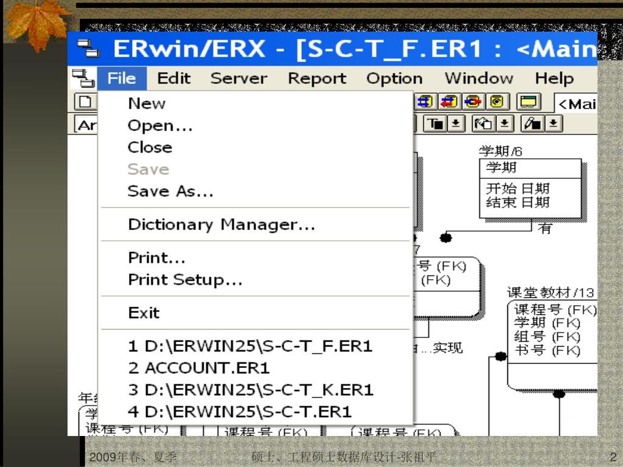Viewport: 623px width, 467px height.
Task: Click 课程号 (FK) in 课堂教材 entity
Action: pyautogui.click(x=555, y=310)
